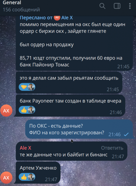This screenshot has width=136, height=186.
Task: Open the chat search magnifier icon
Action: 102,6
